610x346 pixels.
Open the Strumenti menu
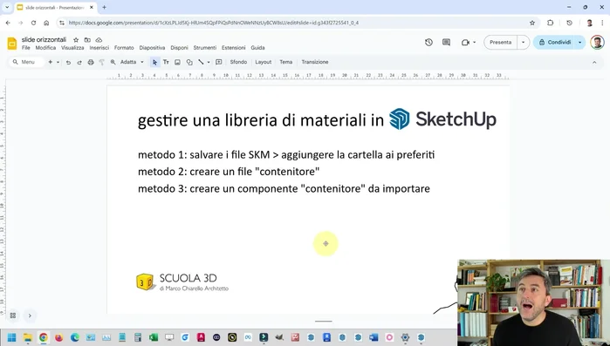point(204,48)
